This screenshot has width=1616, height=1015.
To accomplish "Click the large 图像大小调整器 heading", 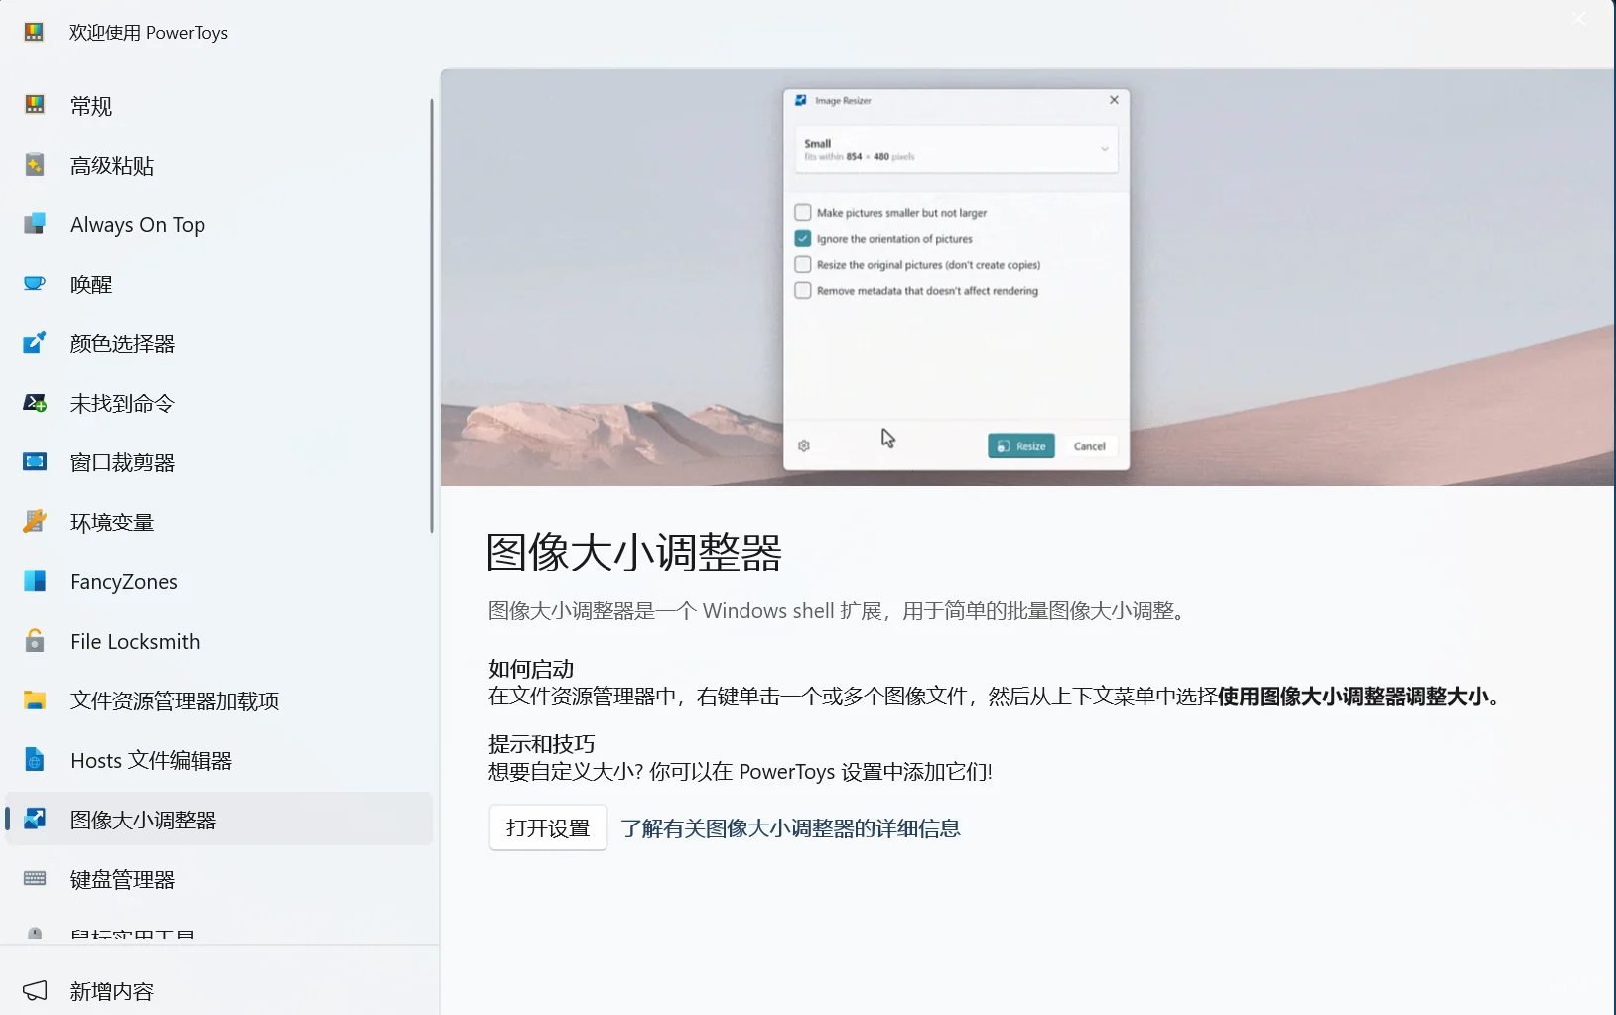I will pyautogui.click(x=634, y=553).
